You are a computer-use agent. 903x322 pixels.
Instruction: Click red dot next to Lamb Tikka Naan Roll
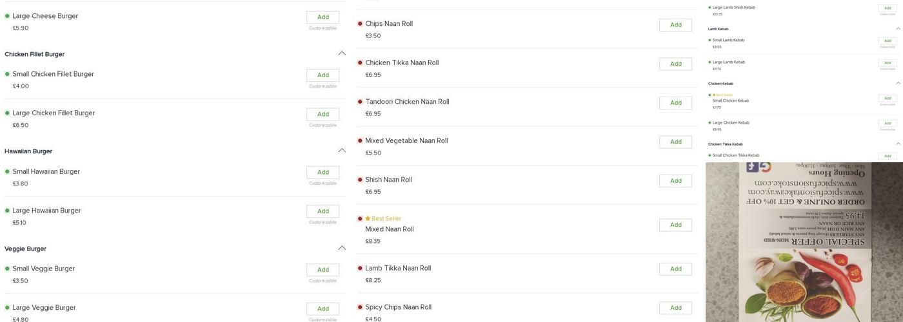point(360,269)
